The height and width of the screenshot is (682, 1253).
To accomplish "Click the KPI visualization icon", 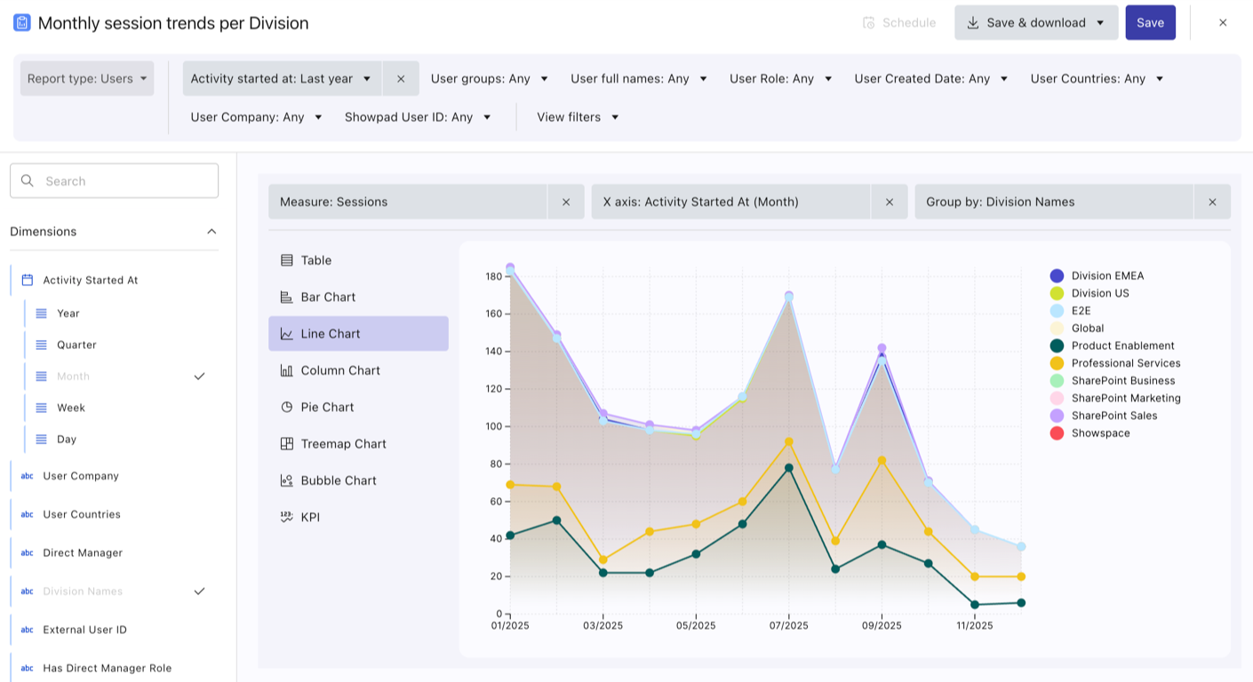I will coord(286,517).
